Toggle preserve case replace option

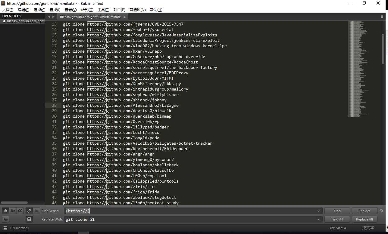[5, 219]
